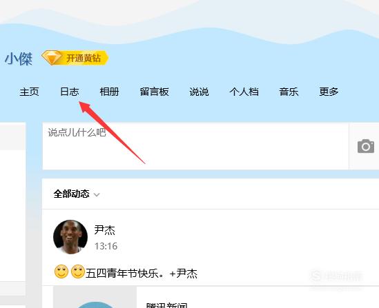This screenshot has height=308, width=379.
Task: Open the 留言板 tab
Action: pyautogui.click(x=154, y=92)
